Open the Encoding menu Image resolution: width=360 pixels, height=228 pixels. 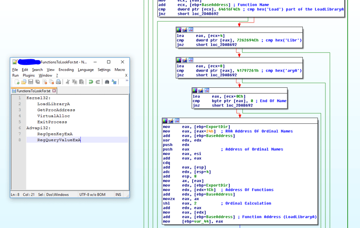click(66, 70)
